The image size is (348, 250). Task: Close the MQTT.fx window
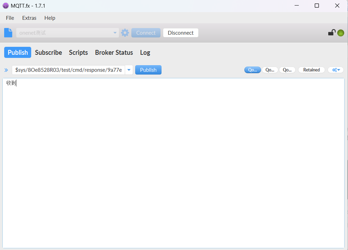point(337,6)
